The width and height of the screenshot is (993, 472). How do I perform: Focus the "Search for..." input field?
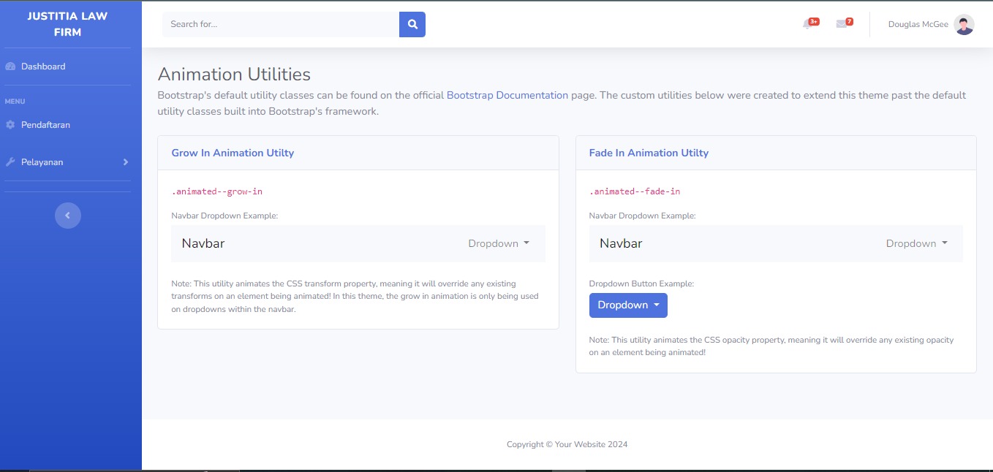click(x=281, y=24)
